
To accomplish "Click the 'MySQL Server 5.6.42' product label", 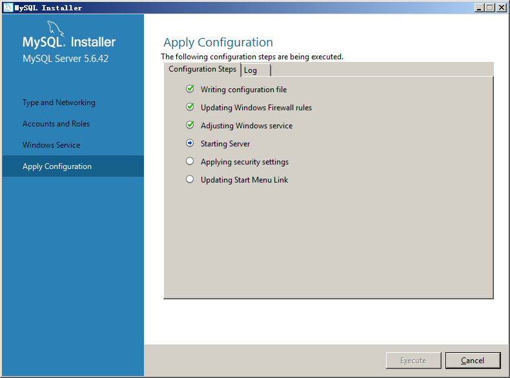I will 65,59.
